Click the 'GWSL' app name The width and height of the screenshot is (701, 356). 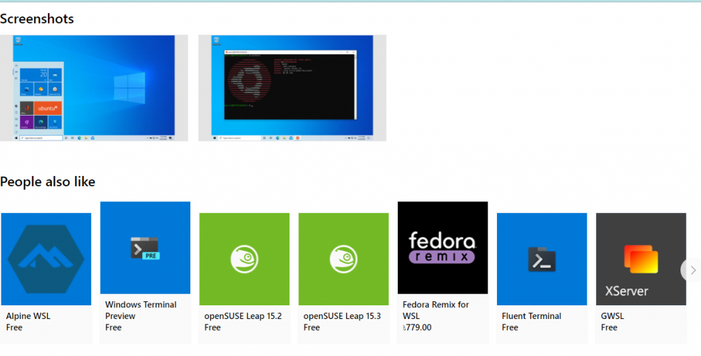point(613,316)
